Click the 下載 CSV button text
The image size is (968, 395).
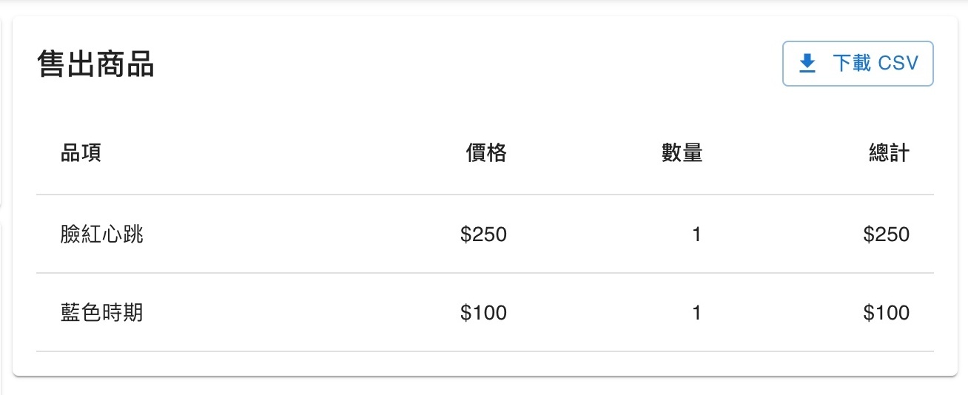click(875, 64)
